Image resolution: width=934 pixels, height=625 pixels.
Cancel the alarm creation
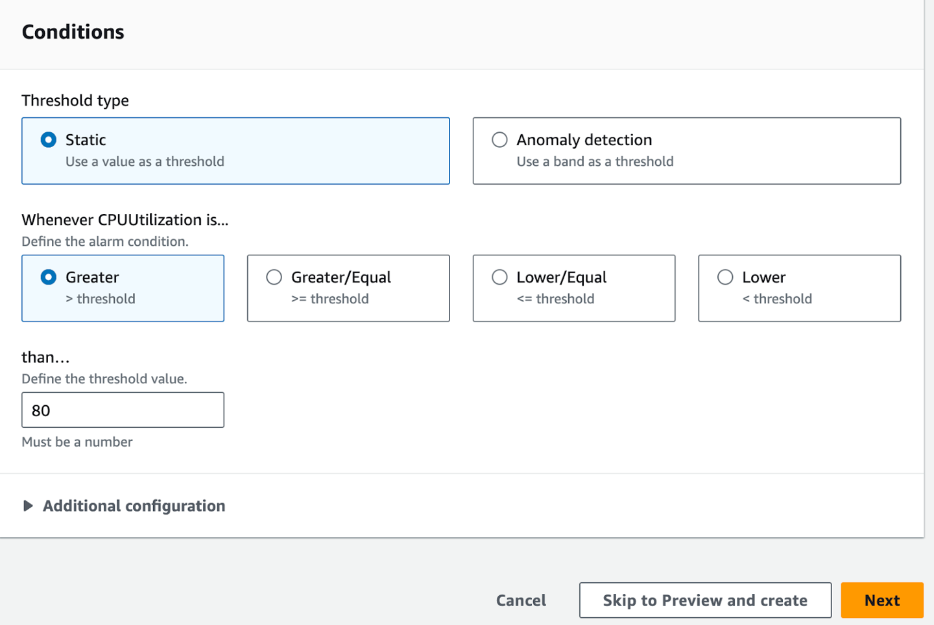click(521, 600)
